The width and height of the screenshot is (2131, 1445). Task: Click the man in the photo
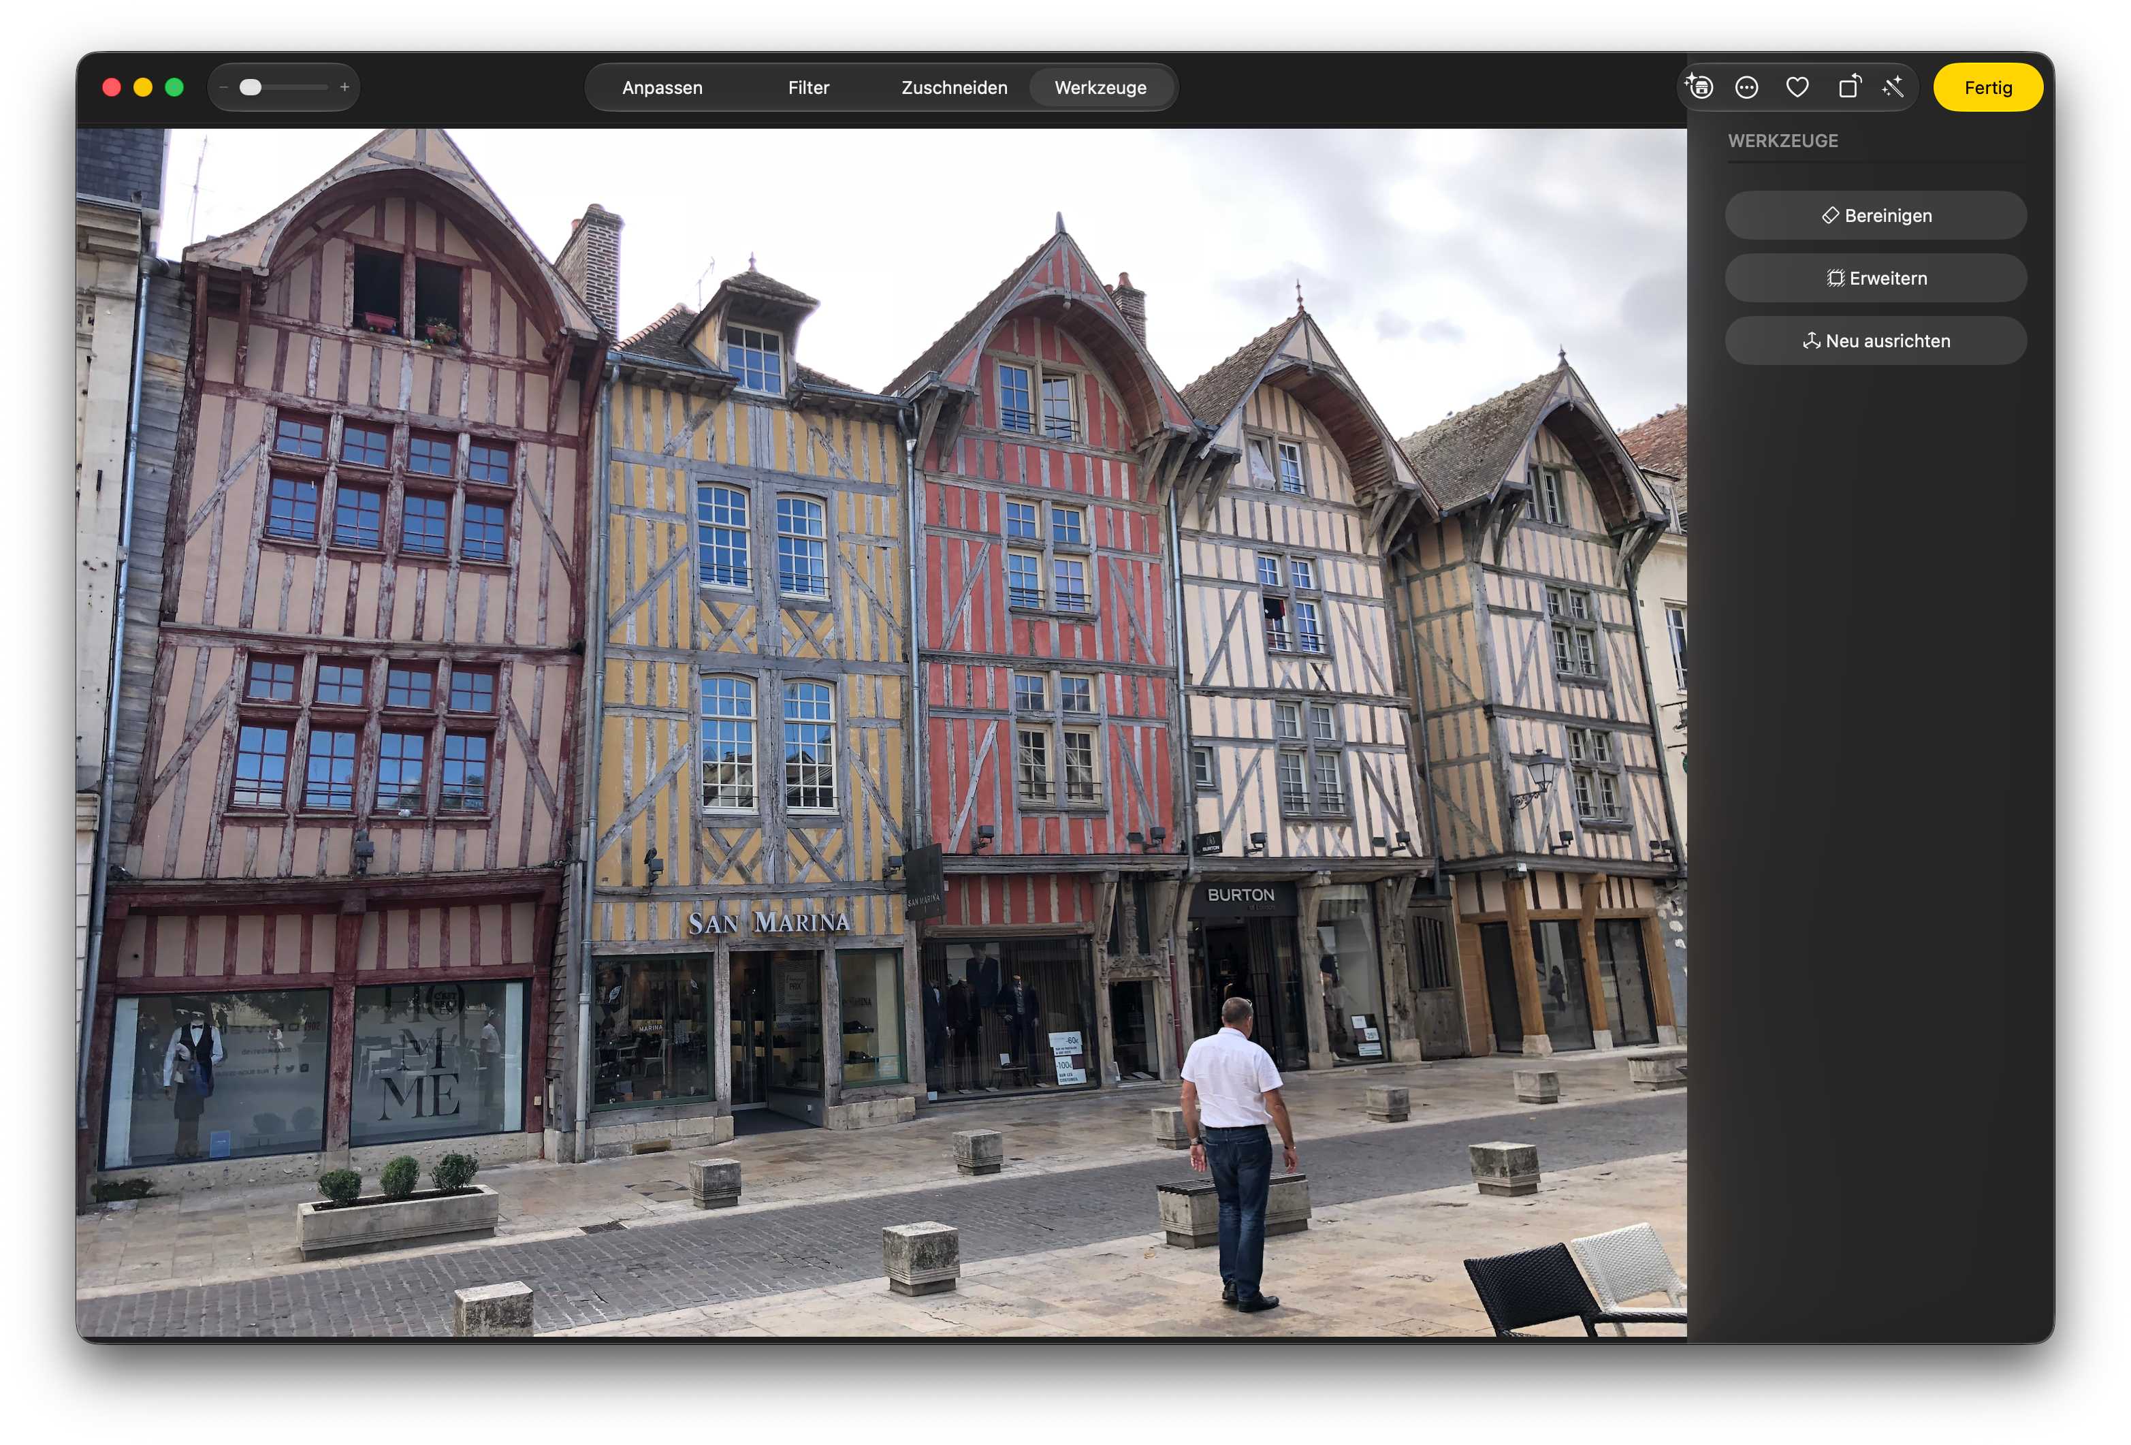point(1238,1154)
